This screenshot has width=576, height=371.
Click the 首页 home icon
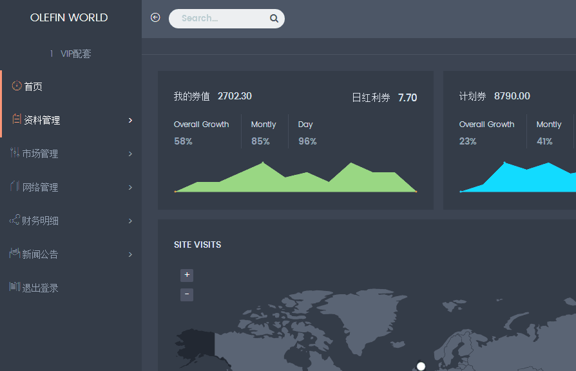pos(17,86)
